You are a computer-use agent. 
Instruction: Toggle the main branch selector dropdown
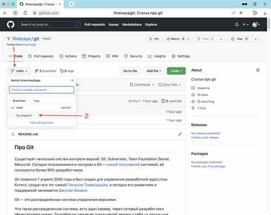19,71
